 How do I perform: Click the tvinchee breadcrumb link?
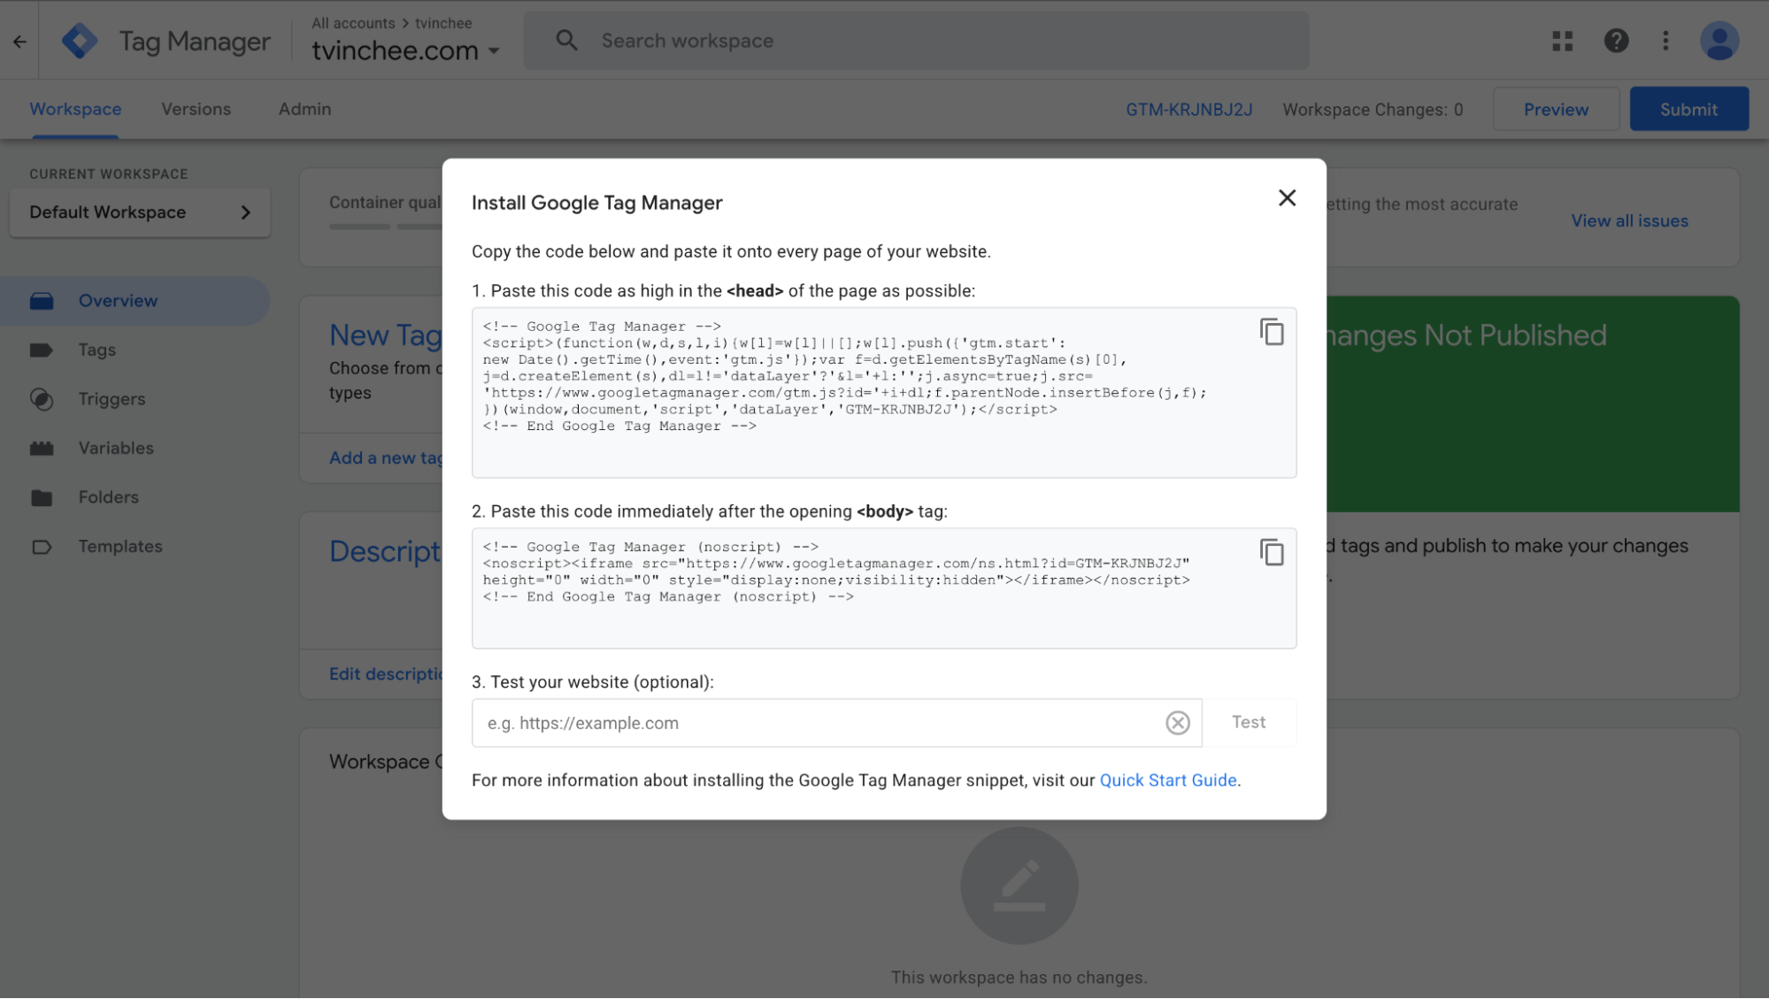coord(443,23)
